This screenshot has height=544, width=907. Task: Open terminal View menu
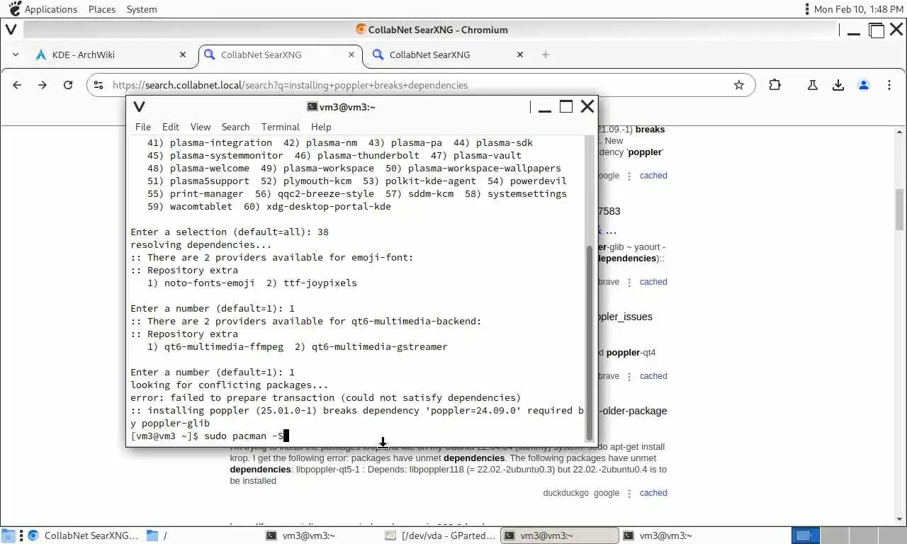(x=201, y=127)
